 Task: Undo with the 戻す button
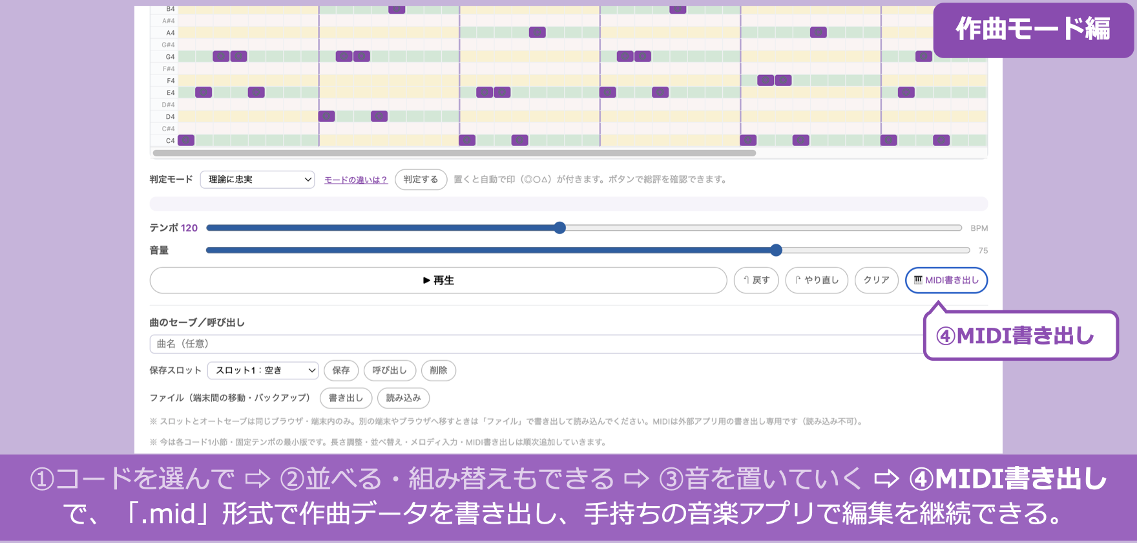click(x=756, y=281)
